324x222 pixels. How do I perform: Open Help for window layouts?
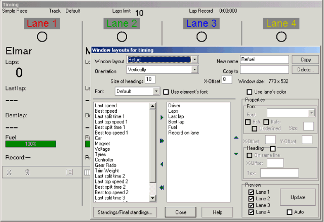(x=217, y=212)
